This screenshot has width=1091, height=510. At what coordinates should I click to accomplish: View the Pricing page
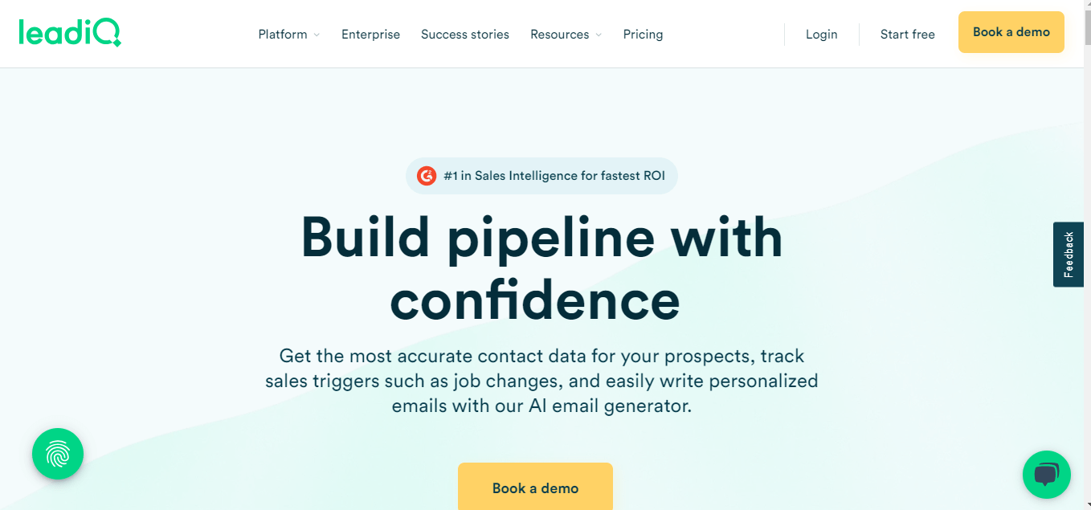[x=643, y=35]
